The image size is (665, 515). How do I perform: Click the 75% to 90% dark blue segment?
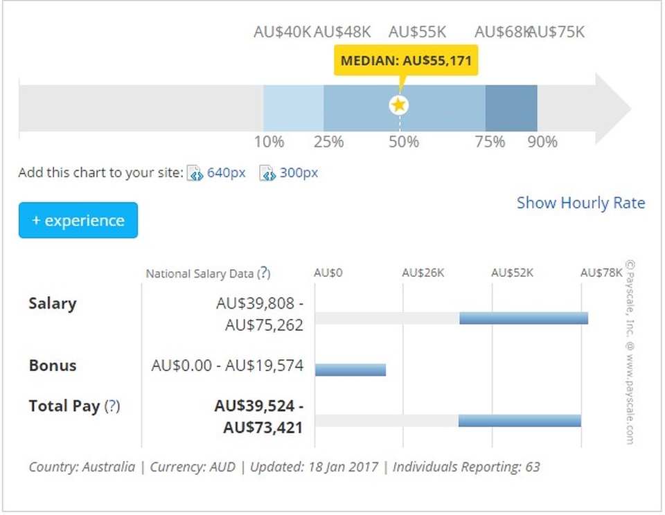click(511, 108)
